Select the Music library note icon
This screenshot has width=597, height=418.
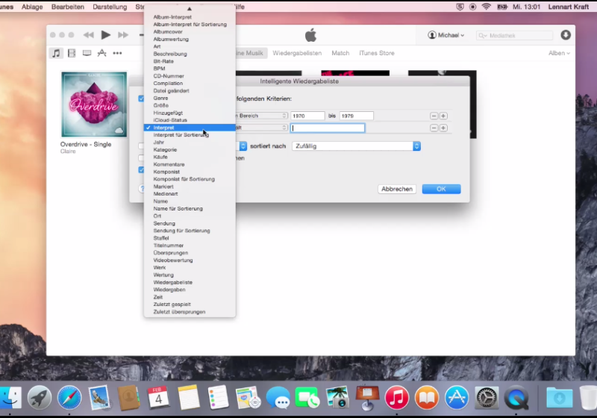[56, 53]
